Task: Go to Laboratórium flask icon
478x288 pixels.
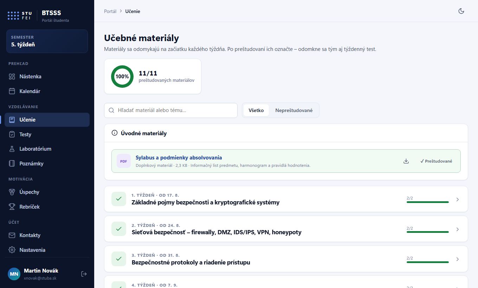Action: (12, 149)
